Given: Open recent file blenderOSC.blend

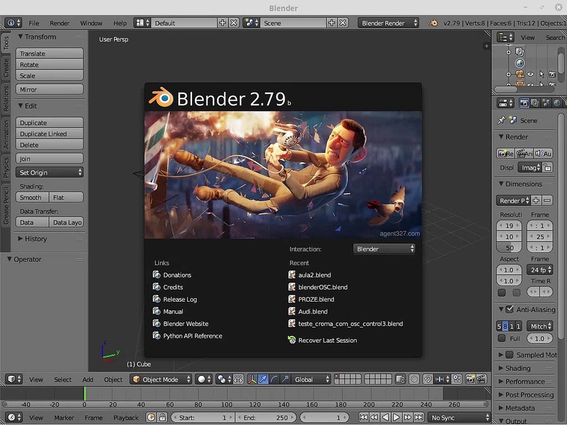Looking at the screenshot, I should (x=318, y=287).
